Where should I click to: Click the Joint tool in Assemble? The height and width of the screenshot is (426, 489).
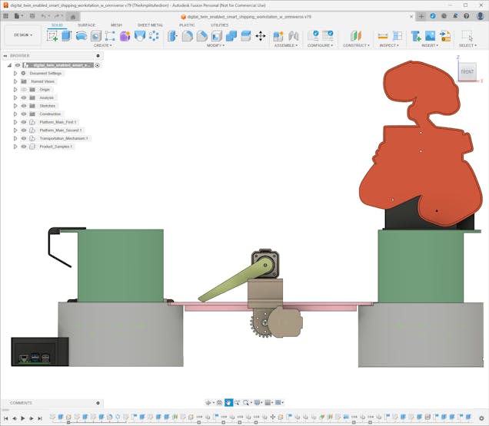[x=293, y=36]
